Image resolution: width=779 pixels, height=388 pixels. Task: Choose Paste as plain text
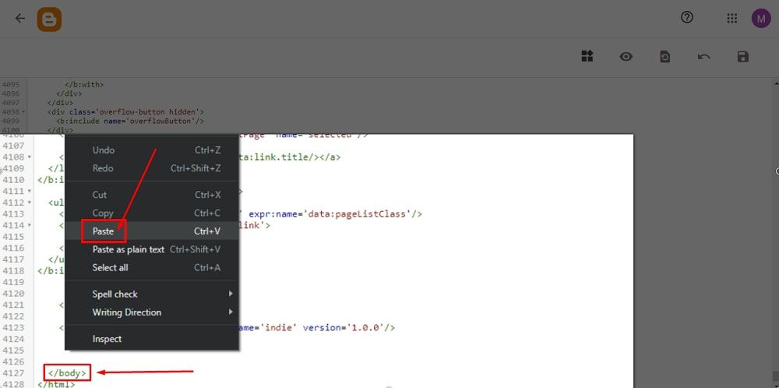[x=152, y=249]
